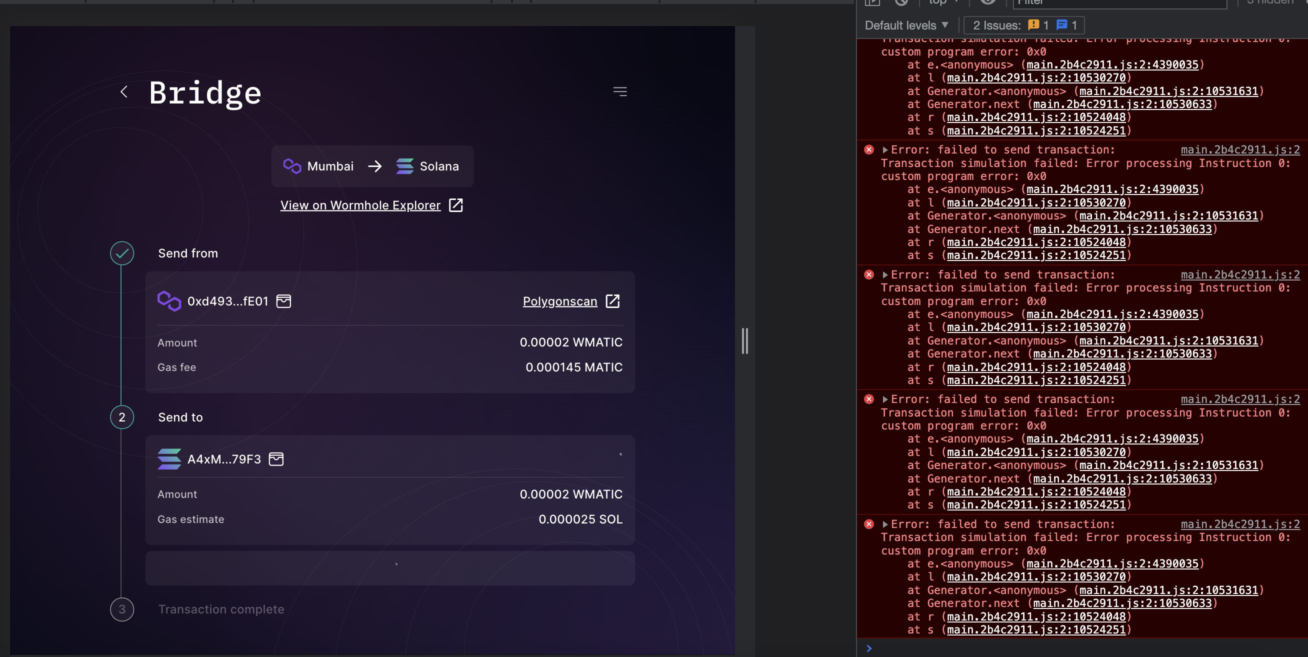Click the back chevron beside the Bridge title
This screenshot has height=657, width=1308.
(x=124, y=92)
